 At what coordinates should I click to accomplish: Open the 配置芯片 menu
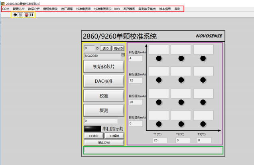pyautogui.click(x=18, y=8)
